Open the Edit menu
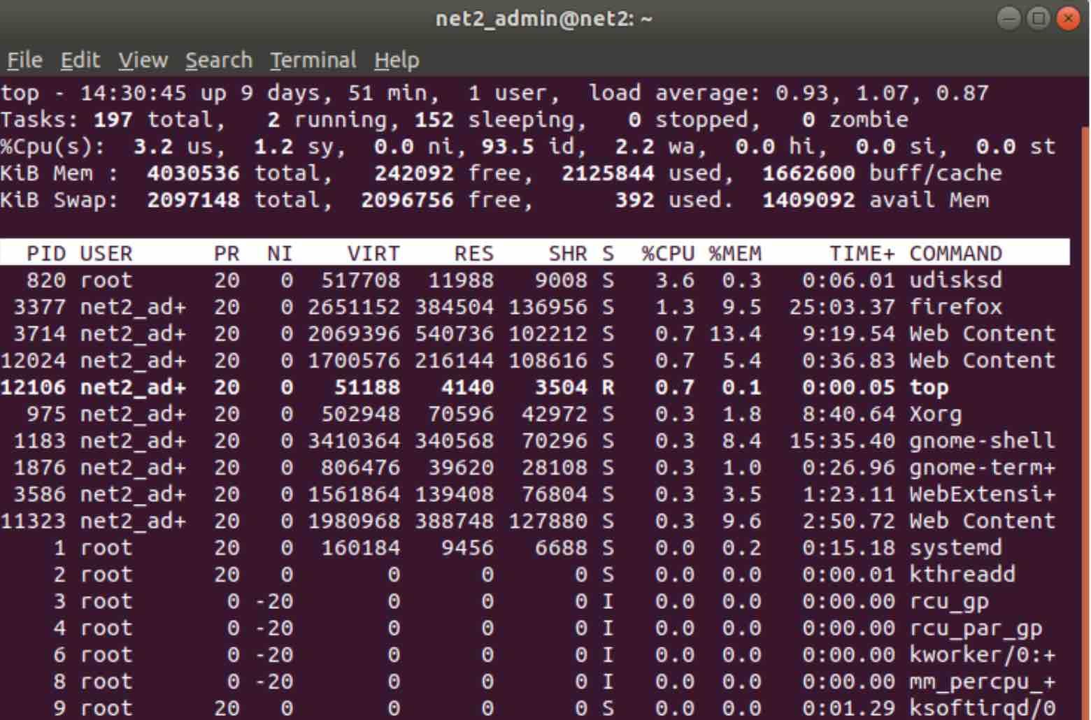The width and height of the screenshot is (1091, 720). 80,60
